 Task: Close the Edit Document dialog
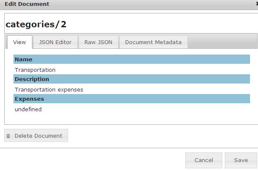click(x=256, y=4)
